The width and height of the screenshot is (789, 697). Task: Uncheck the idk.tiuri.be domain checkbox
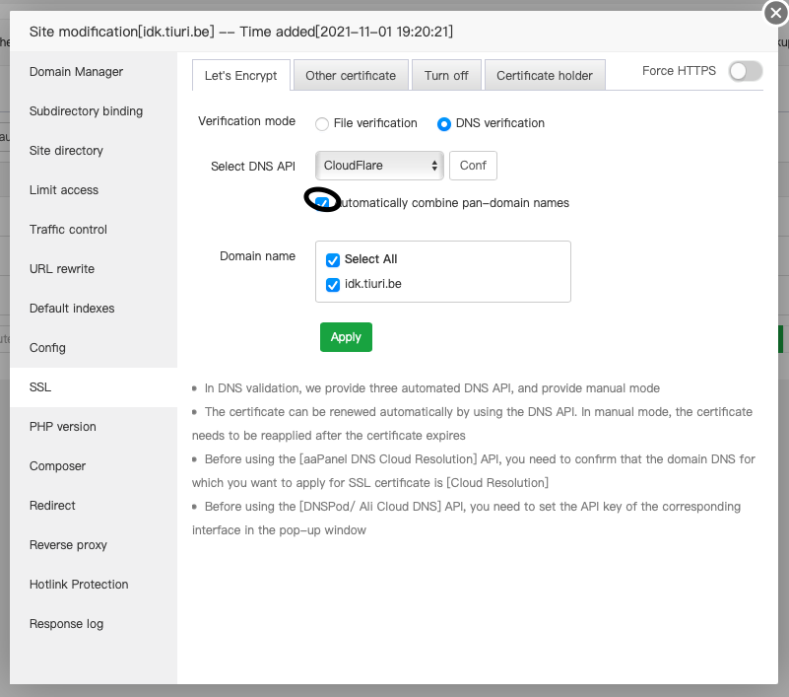coord(333,285)
